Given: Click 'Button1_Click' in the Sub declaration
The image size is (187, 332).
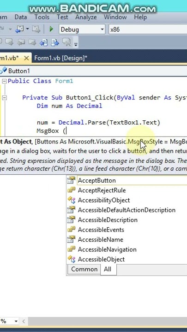Looking at the screenshot, I should tap(90, 98).
